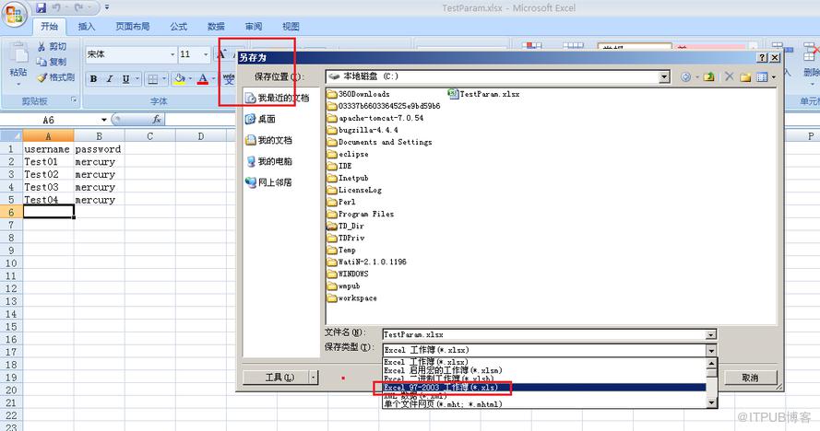Image resolution: width=820 pixels, height=431 pixels.
Task: Click the Copy command in clipboard group
Action: [x=52, y=62]
